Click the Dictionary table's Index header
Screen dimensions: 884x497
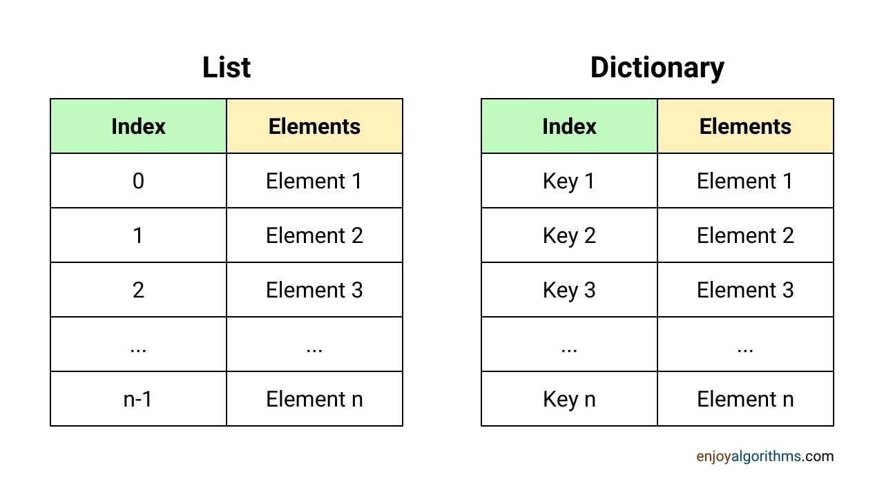[x=569, y=126]
